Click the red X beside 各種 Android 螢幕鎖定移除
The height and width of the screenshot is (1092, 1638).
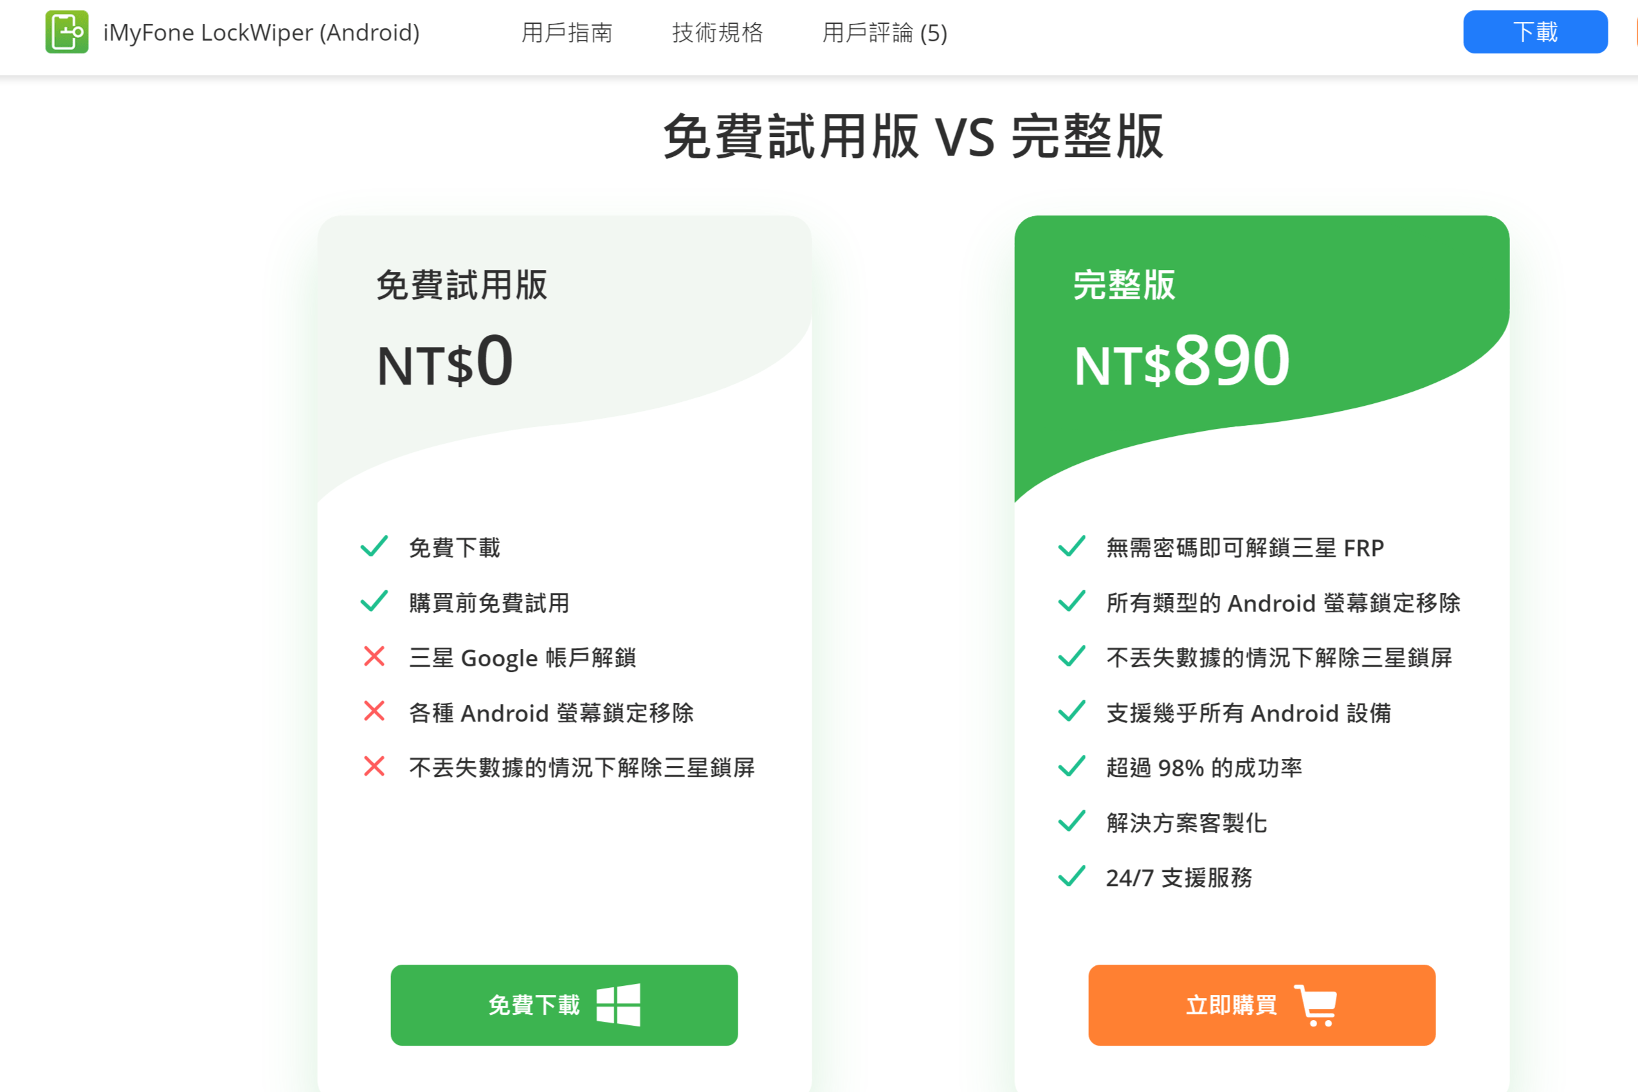point(374,712)
